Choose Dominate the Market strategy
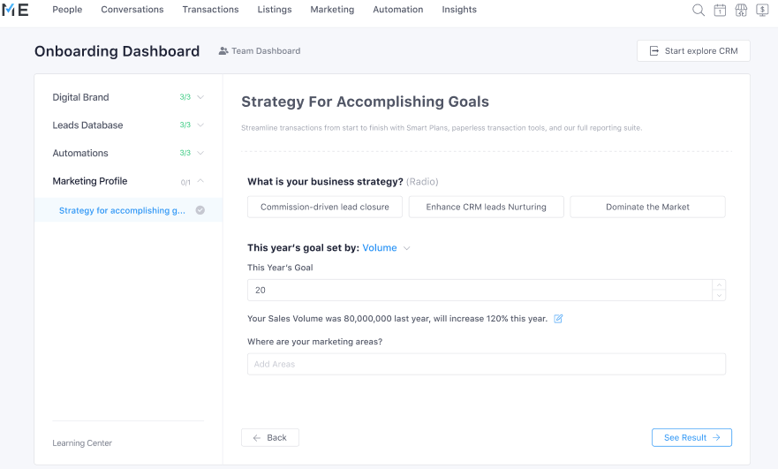 coord(647,207)
